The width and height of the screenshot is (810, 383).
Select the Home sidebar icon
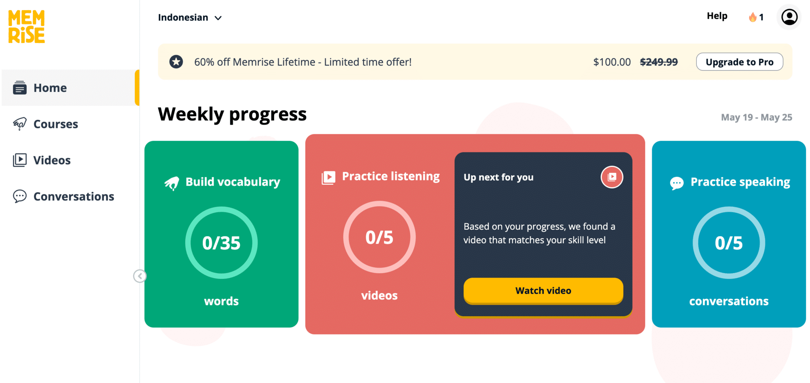(20, 88)
